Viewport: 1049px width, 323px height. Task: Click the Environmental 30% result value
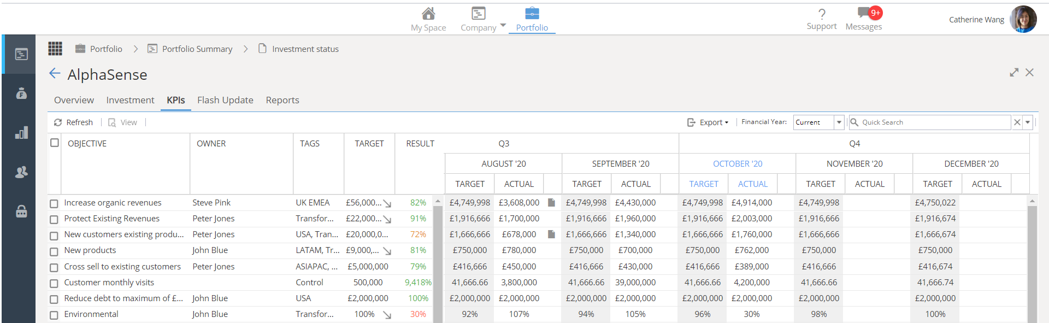pyautogui.click(x=418, y=314)
